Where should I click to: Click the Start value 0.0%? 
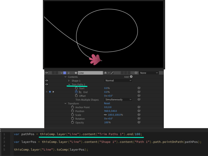(x=107, y=88)
